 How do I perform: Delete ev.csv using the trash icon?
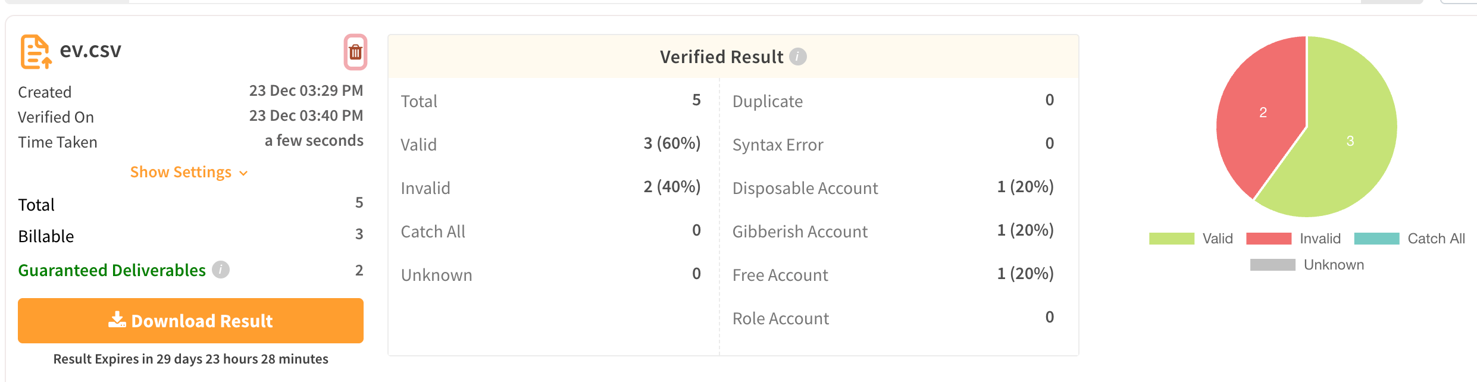355,52
